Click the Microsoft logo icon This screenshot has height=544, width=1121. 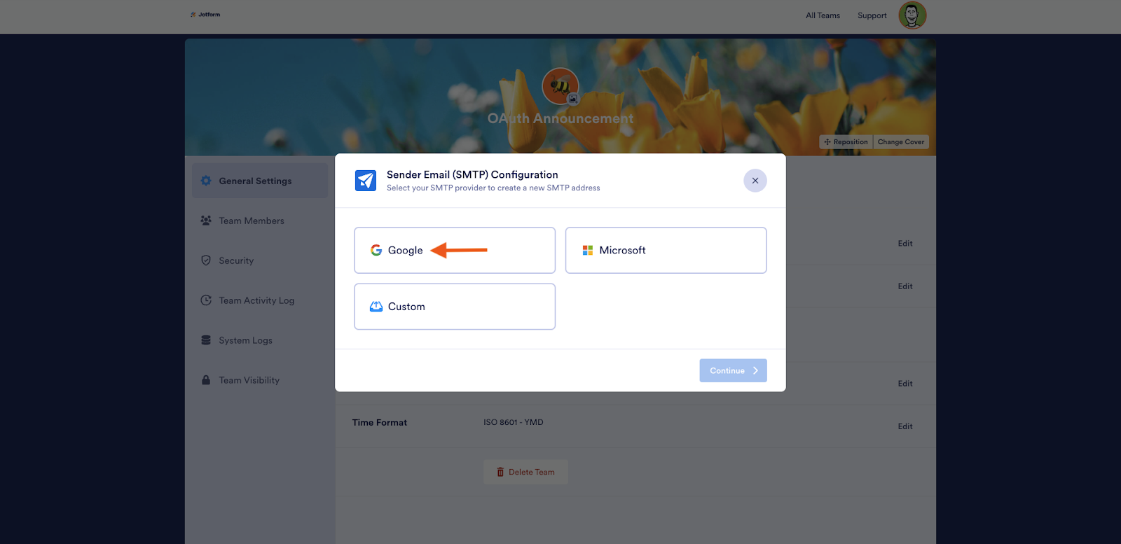pos(588,250)
